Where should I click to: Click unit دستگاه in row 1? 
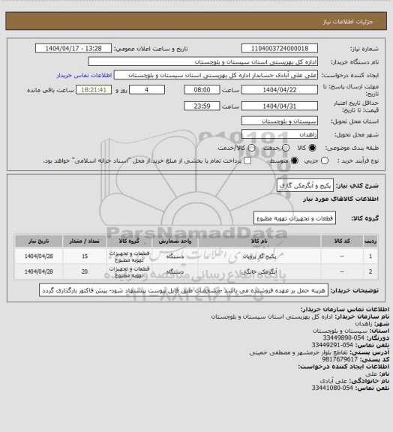click(175, 256)
